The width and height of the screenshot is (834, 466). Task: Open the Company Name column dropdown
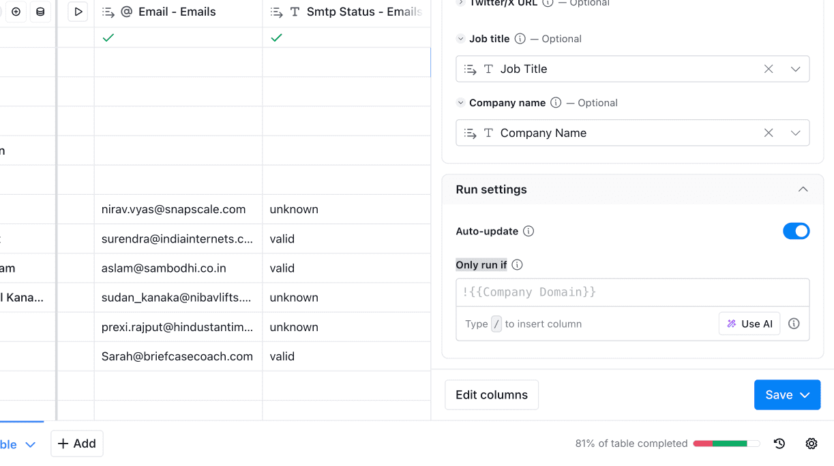coord(795,133)
